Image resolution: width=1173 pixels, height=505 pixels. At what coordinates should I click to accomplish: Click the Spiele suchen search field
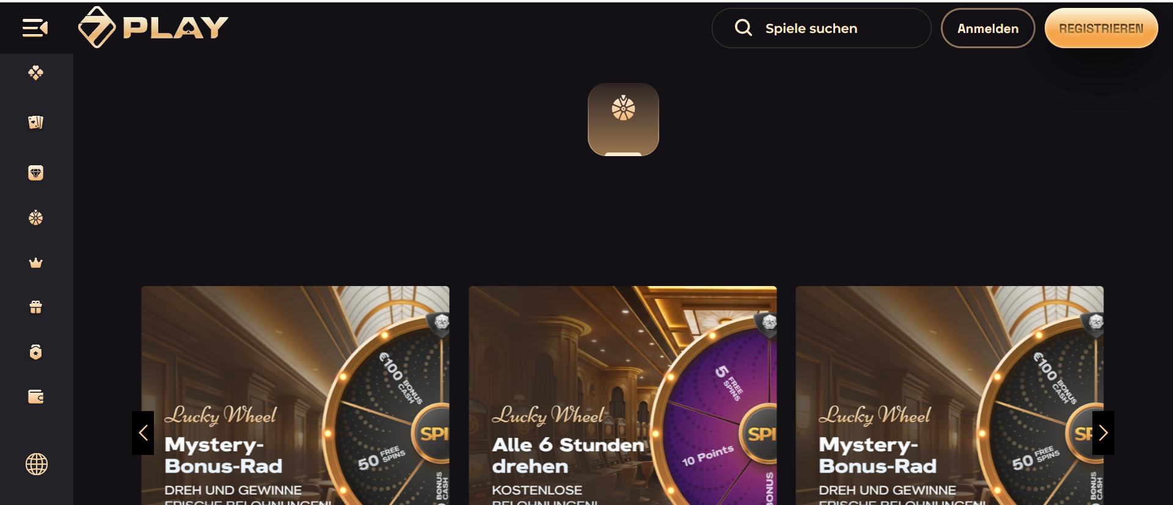coord(821,28)
